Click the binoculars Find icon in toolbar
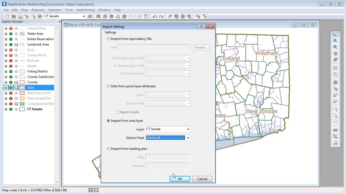346x194 pixels. pyautogui.click(x=90, y=16)
